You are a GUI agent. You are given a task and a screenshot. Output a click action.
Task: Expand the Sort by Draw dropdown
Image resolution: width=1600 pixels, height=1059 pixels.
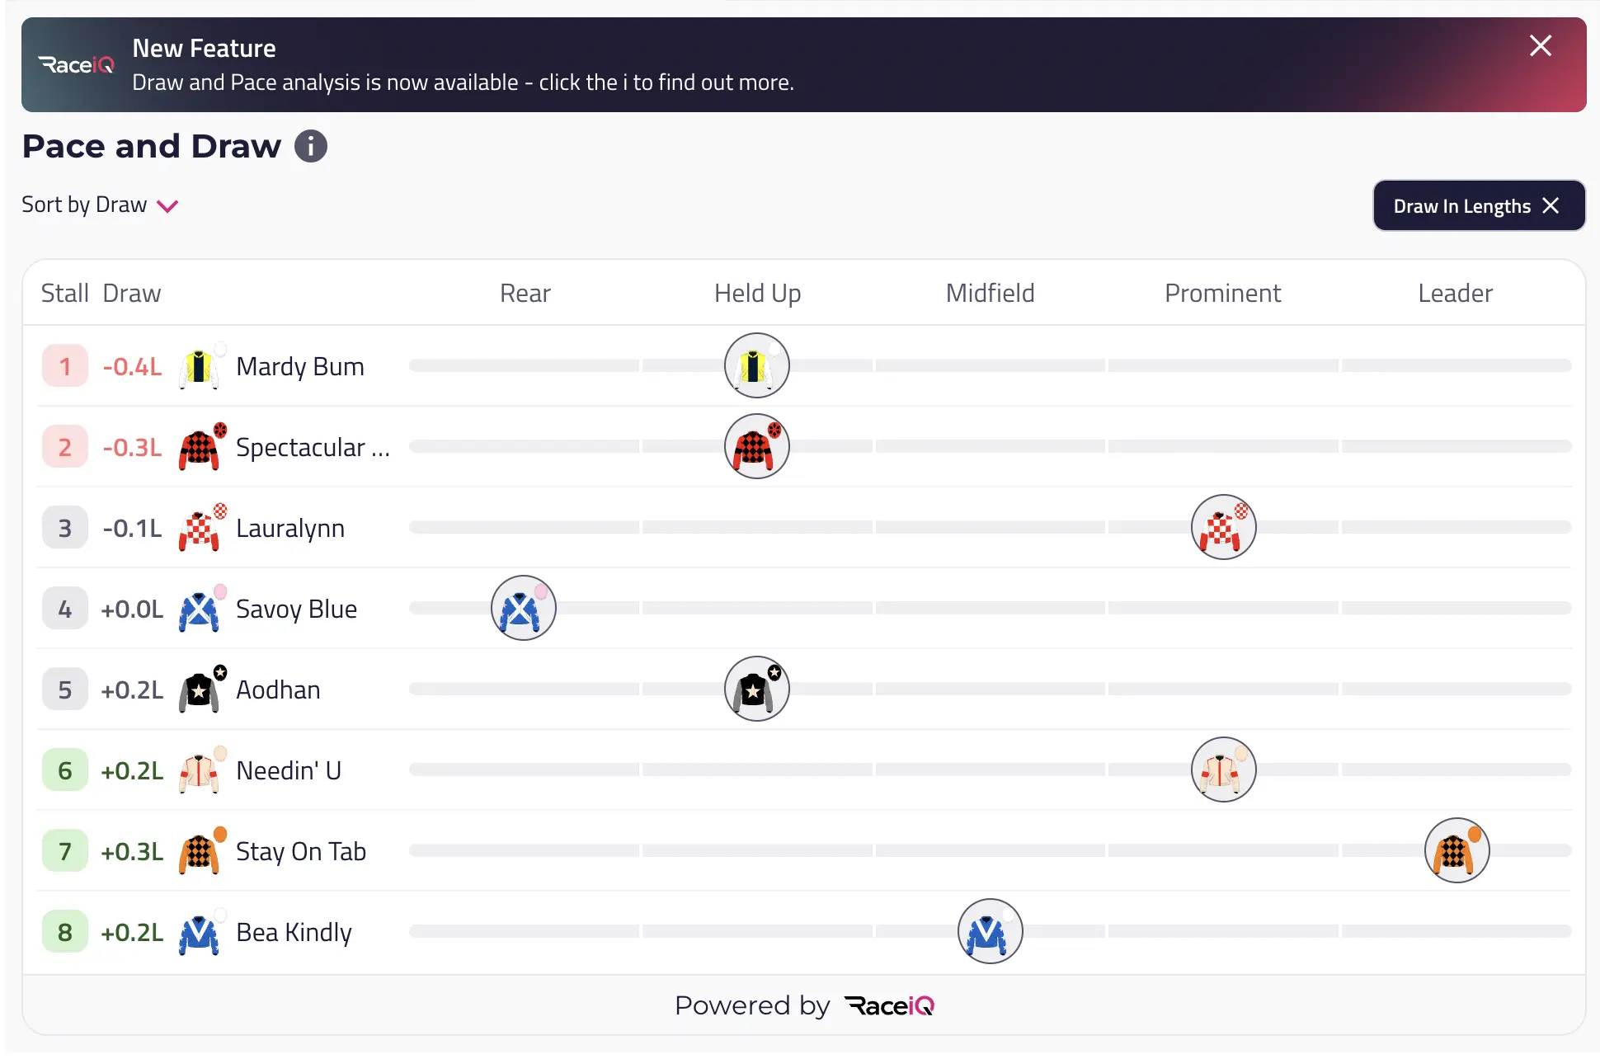click(x=100, y=205)
